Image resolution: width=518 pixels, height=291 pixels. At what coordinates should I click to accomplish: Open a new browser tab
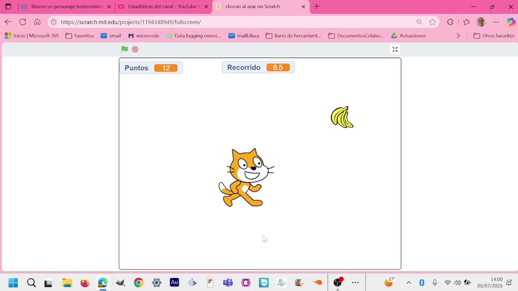click(317, 6)
